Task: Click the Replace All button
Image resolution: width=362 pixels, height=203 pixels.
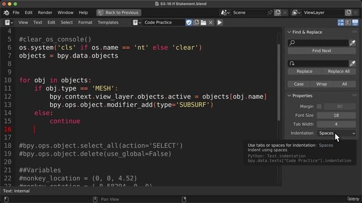Action: (339, 72)
